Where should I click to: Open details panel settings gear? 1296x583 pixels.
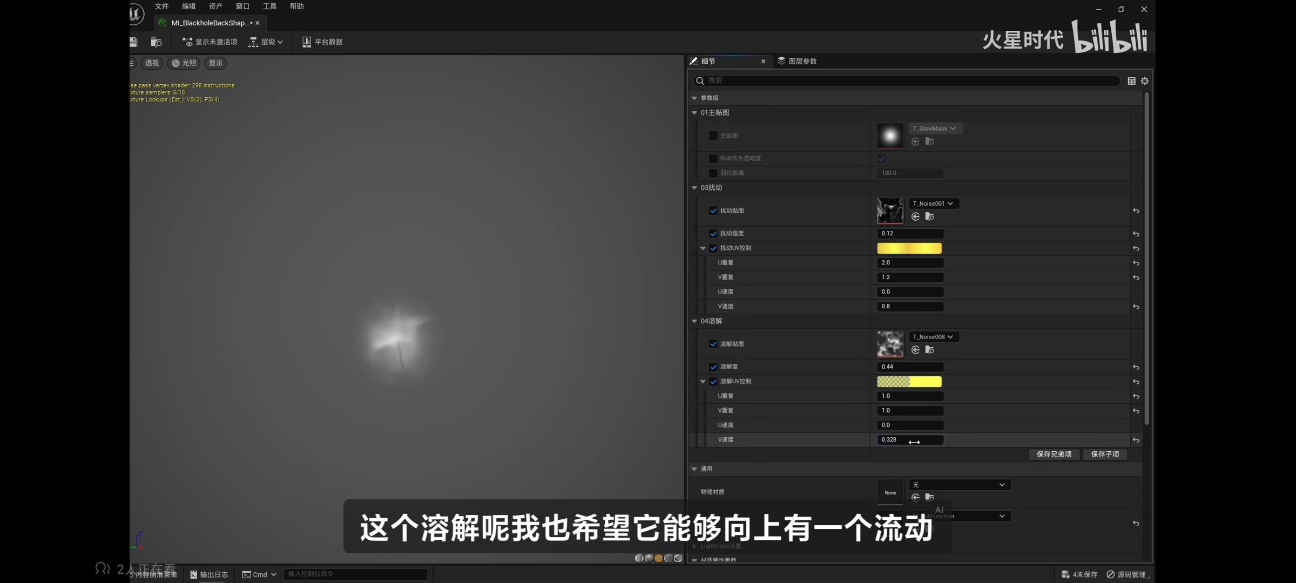pyautogui.click(x=1145, y=81)
